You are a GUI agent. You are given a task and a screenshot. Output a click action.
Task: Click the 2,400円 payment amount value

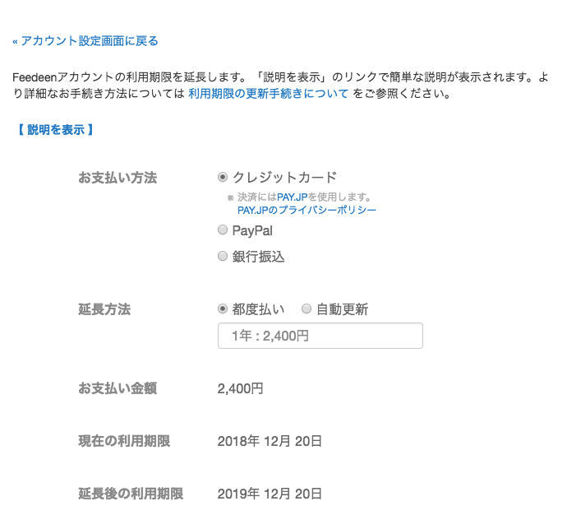(241, 388)
